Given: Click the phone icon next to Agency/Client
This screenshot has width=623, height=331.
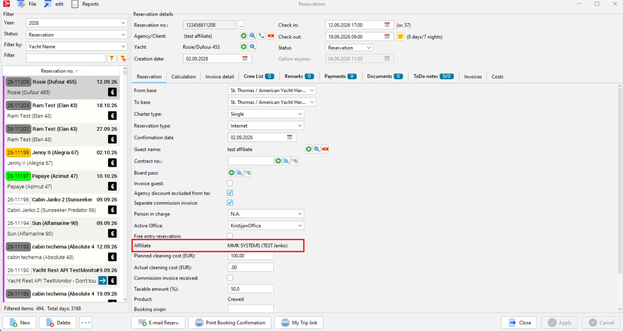Looking at the screenshot, I should (262, 36).
